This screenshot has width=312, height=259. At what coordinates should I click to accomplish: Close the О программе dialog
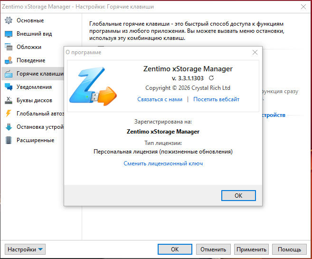255,52
